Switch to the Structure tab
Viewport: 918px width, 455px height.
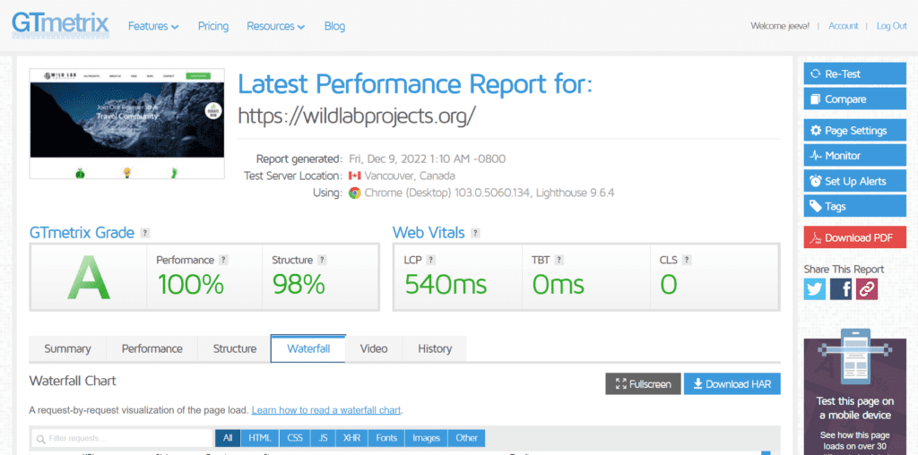click(x=234, y=349)
